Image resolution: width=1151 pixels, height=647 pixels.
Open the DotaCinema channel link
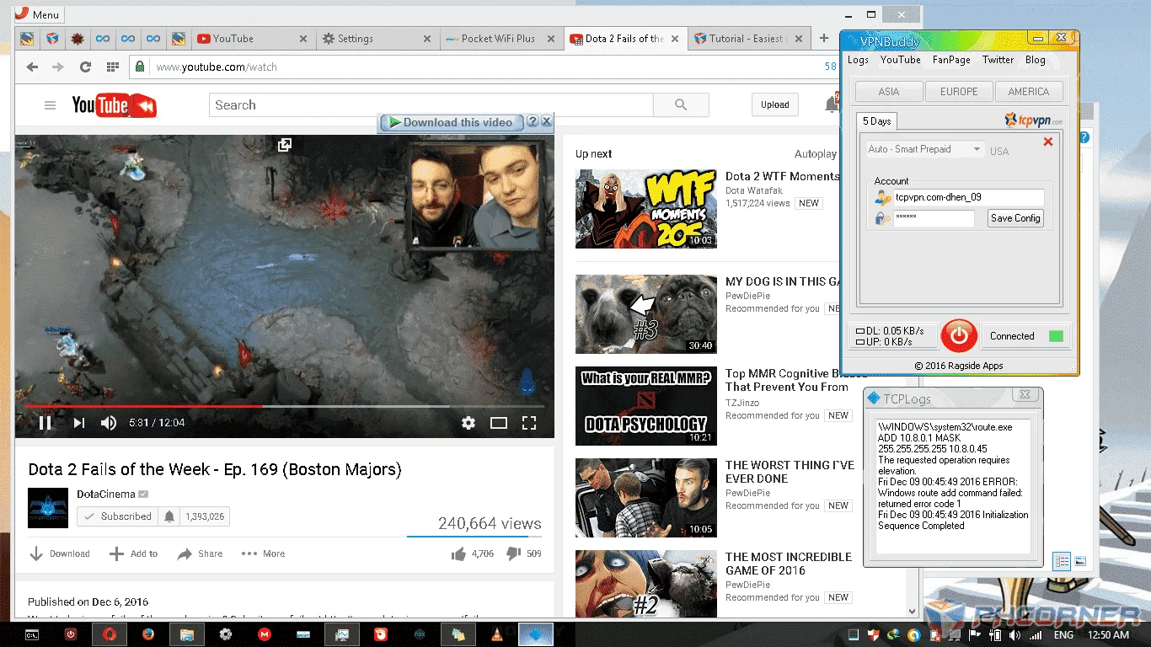pyautogui.click(x=105, y=495)
